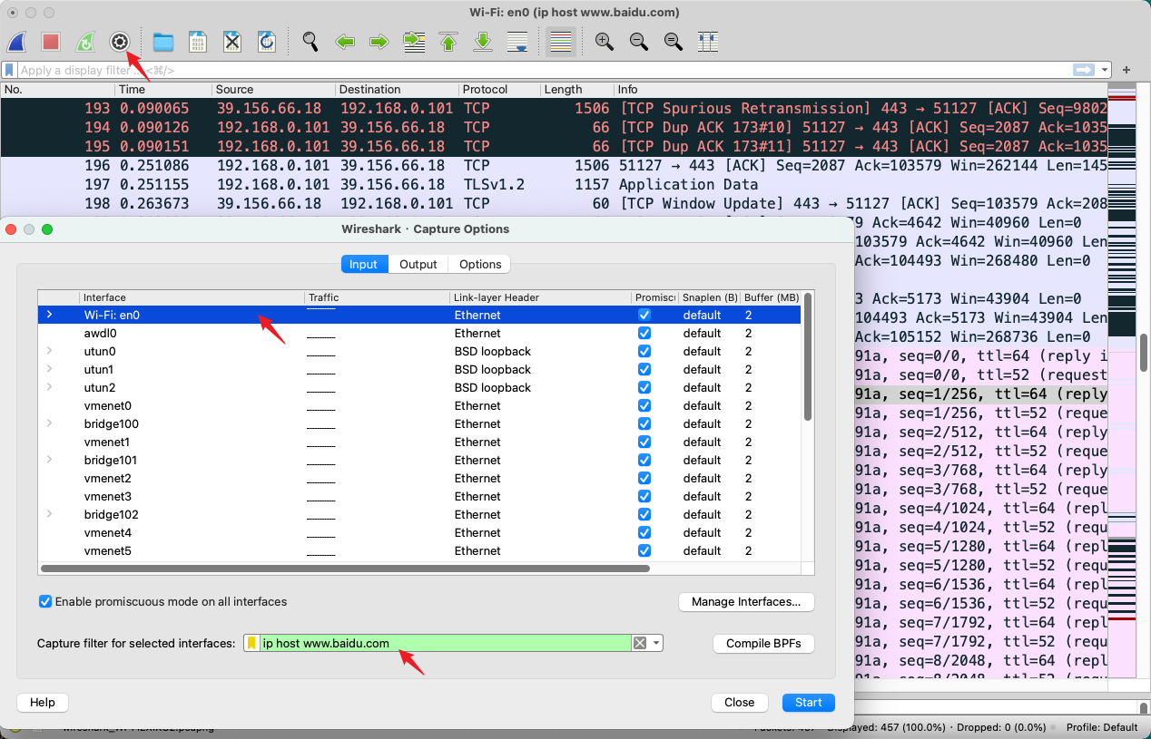Screen dimensions: 1151x739
Task: Switch to the Input tab
Action: pos(363,264)
